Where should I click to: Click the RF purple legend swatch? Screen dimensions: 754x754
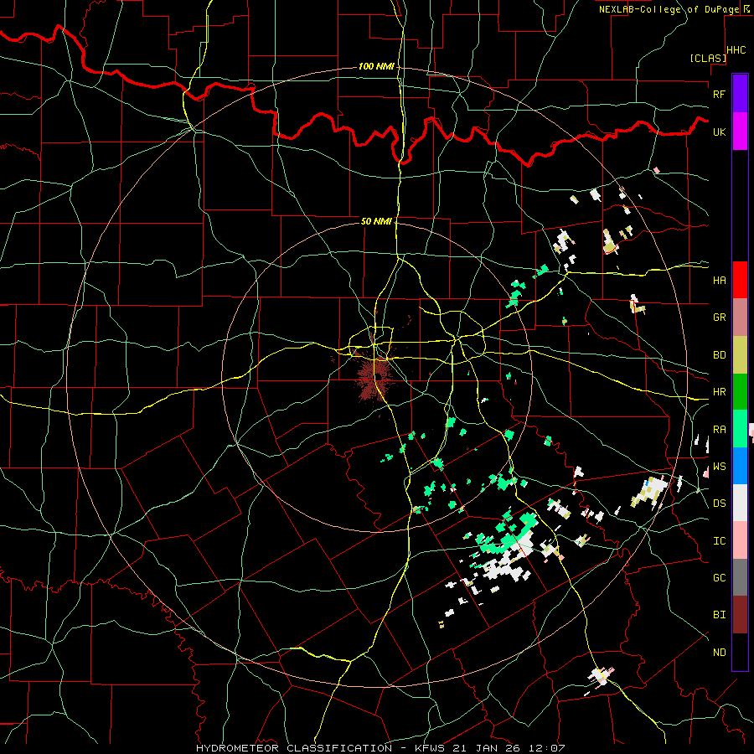pyautogui.click(x=740, y=94)
